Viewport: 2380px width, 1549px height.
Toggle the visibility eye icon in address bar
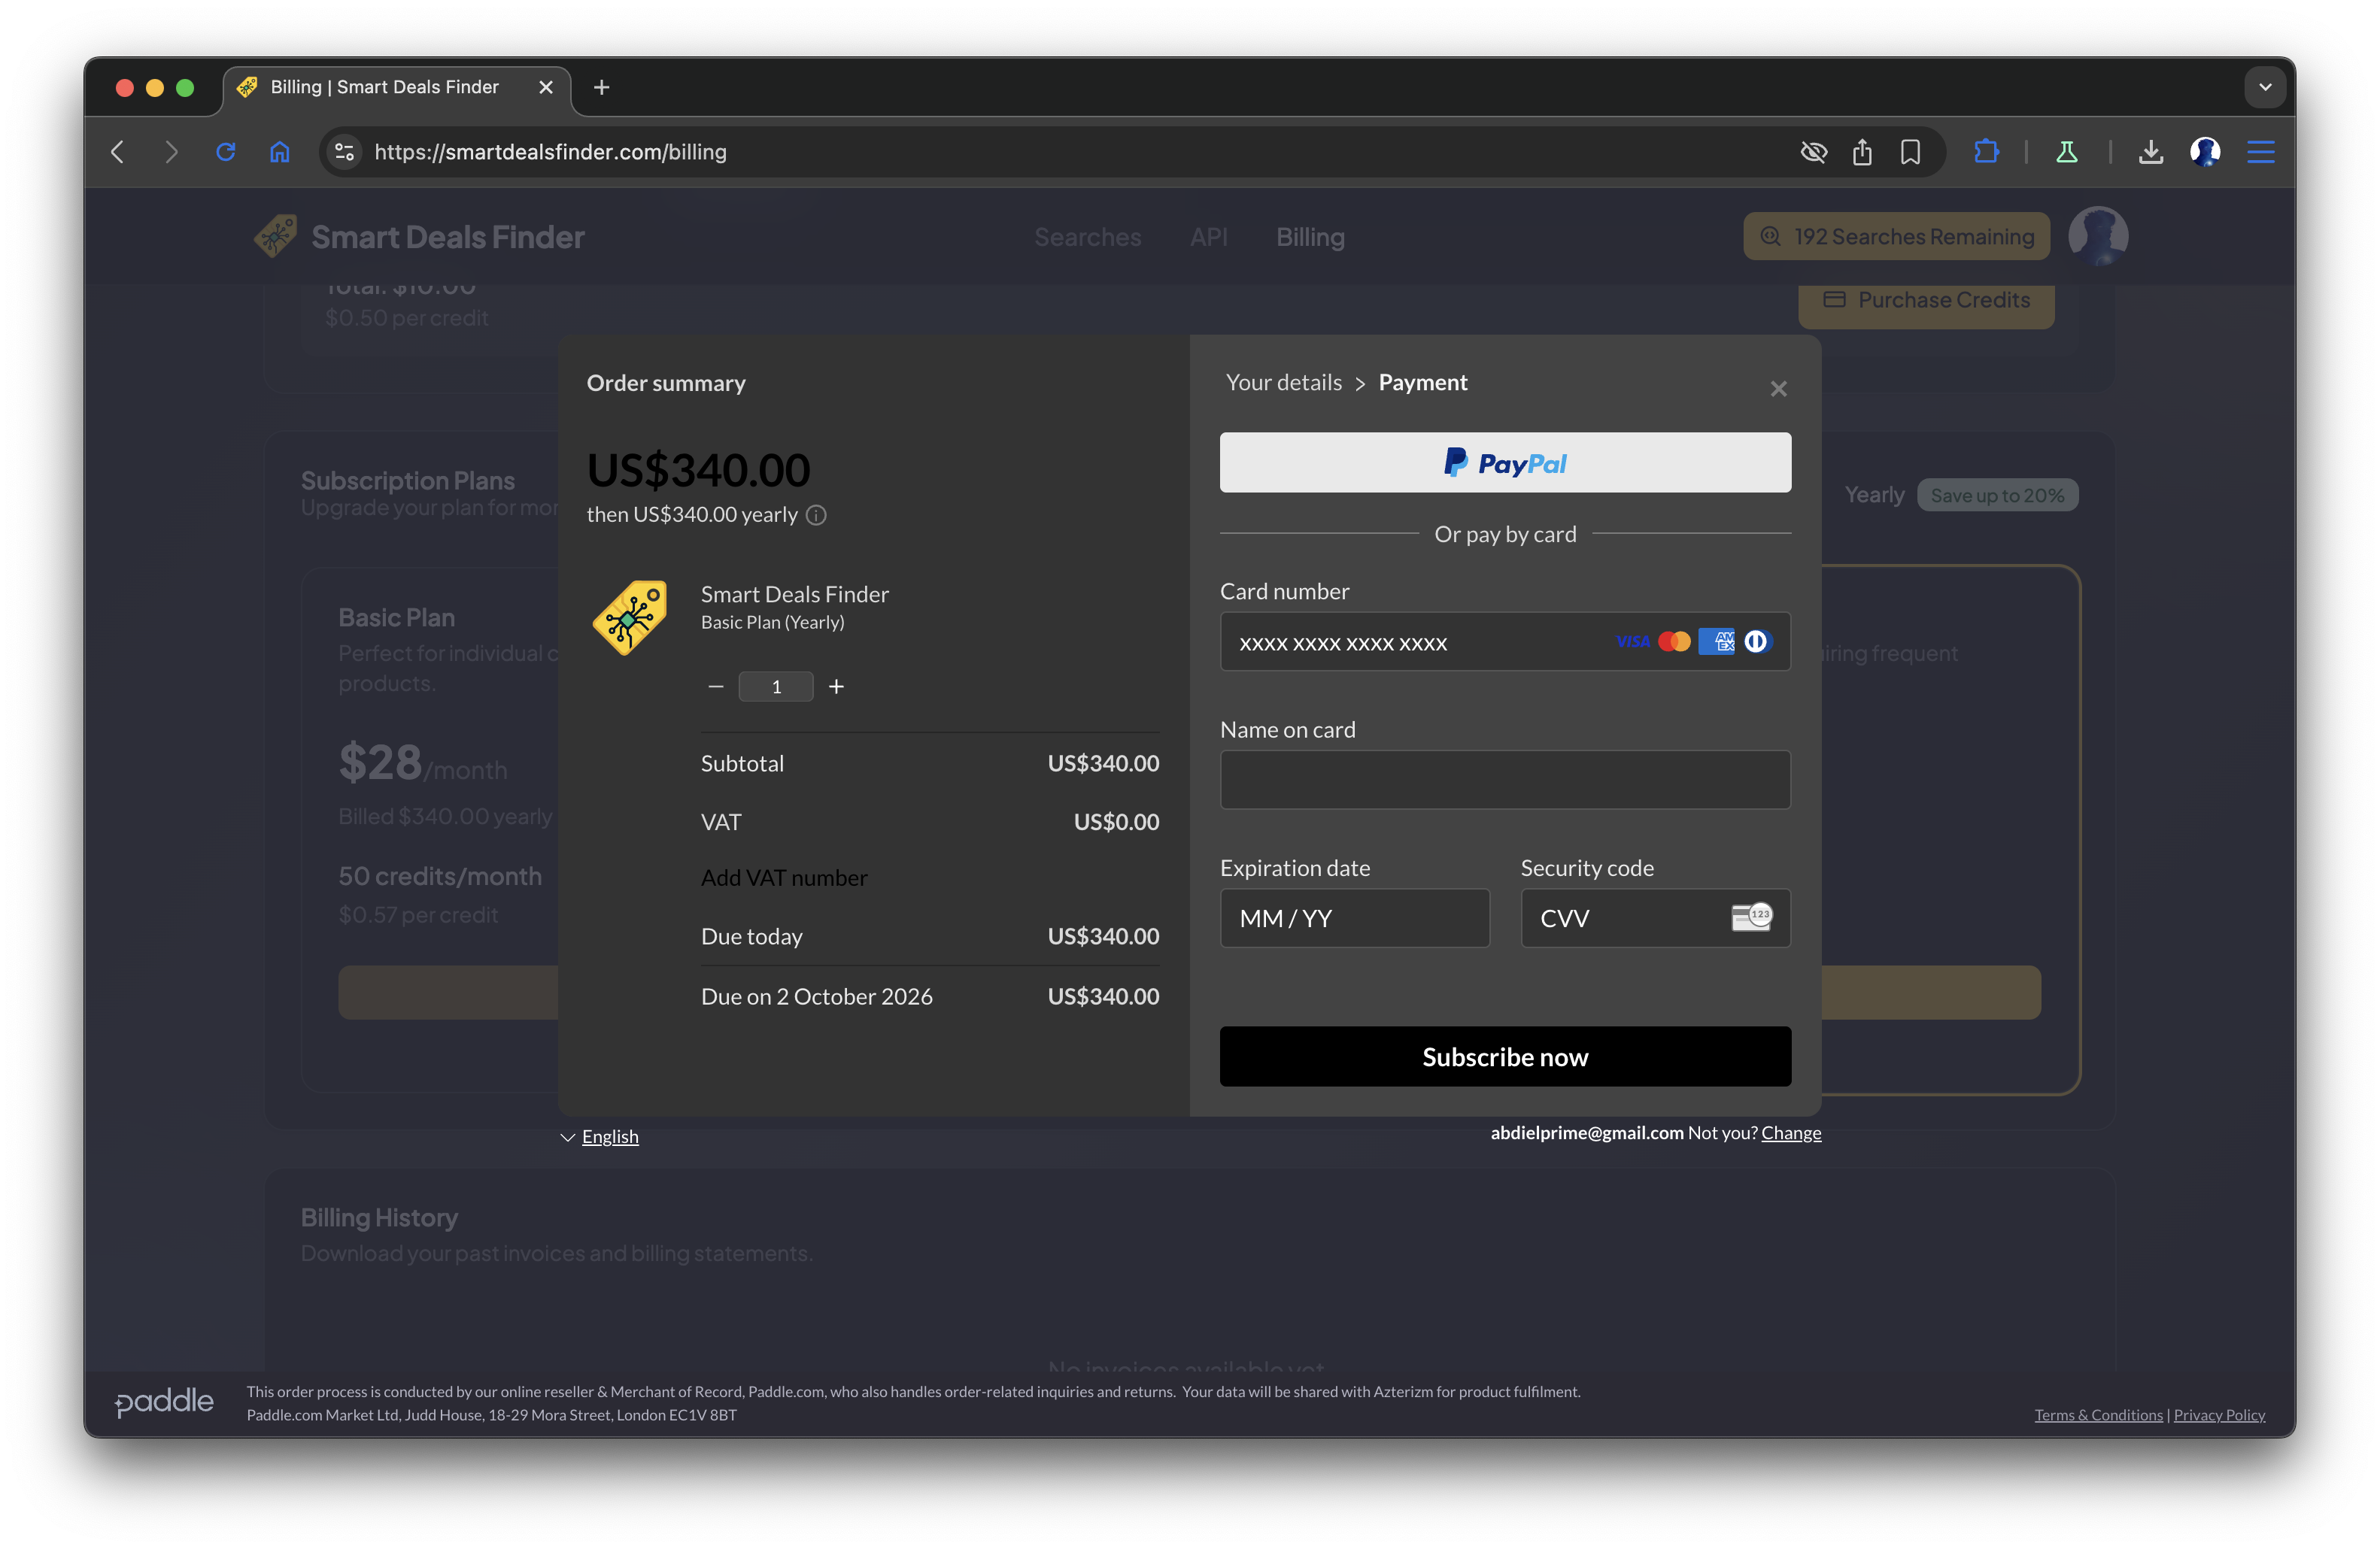coord(1814,152)
